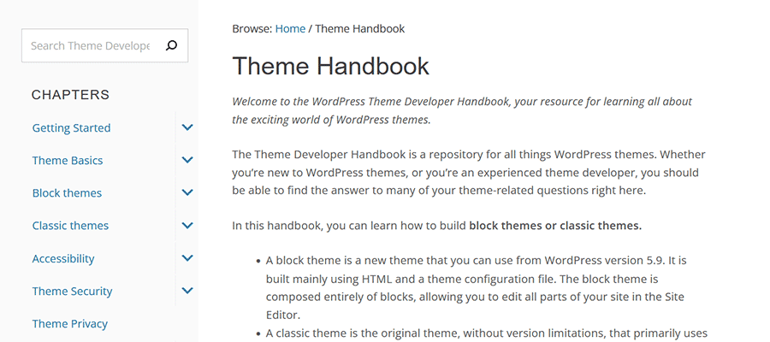Image resolution: width=770 pixels, height=342 pixels.
Task: Open the Accessibility chapter link
Action: [63, 258]
